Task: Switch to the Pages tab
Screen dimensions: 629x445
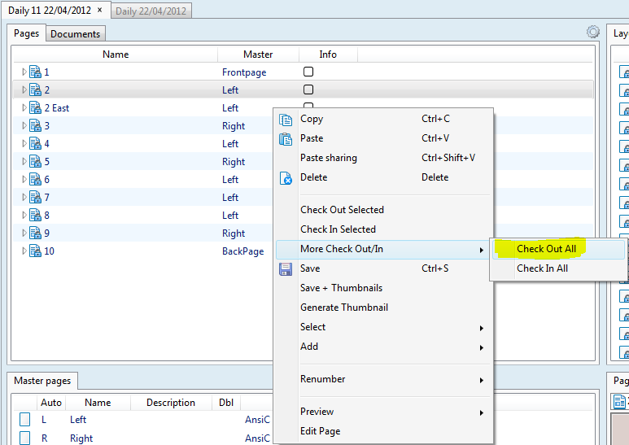Action: click(27, 33)
